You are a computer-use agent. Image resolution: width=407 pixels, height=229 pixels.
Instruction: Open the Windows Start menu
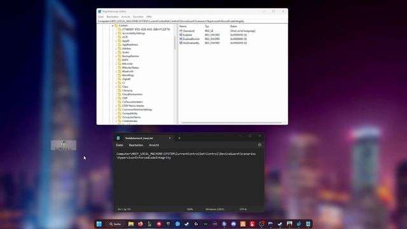99,224
